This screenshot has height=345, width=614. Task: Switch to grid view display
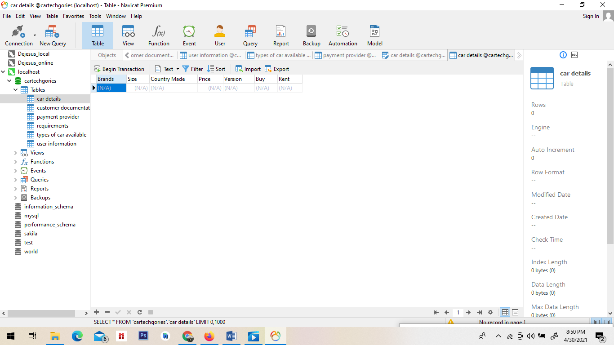pos(505,312)
